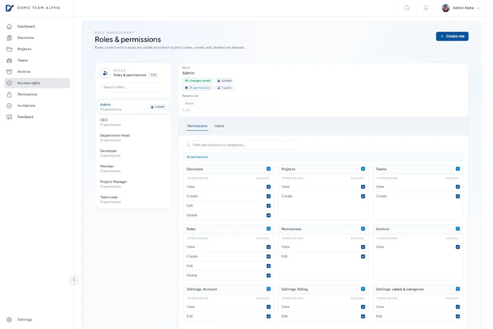The image size is (493, 329).
Task: Toggle the Settings: Billing header checkbox
Action: coord(363,289)
